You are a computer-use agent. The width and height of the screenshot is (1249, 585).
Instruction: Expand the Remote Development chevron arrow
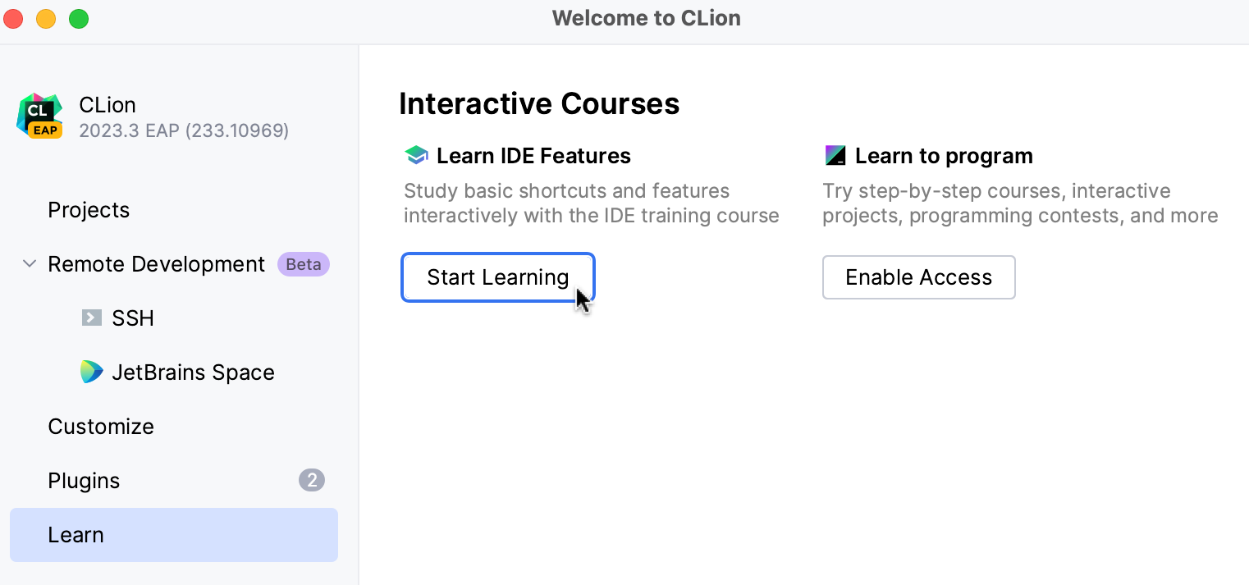29,263
